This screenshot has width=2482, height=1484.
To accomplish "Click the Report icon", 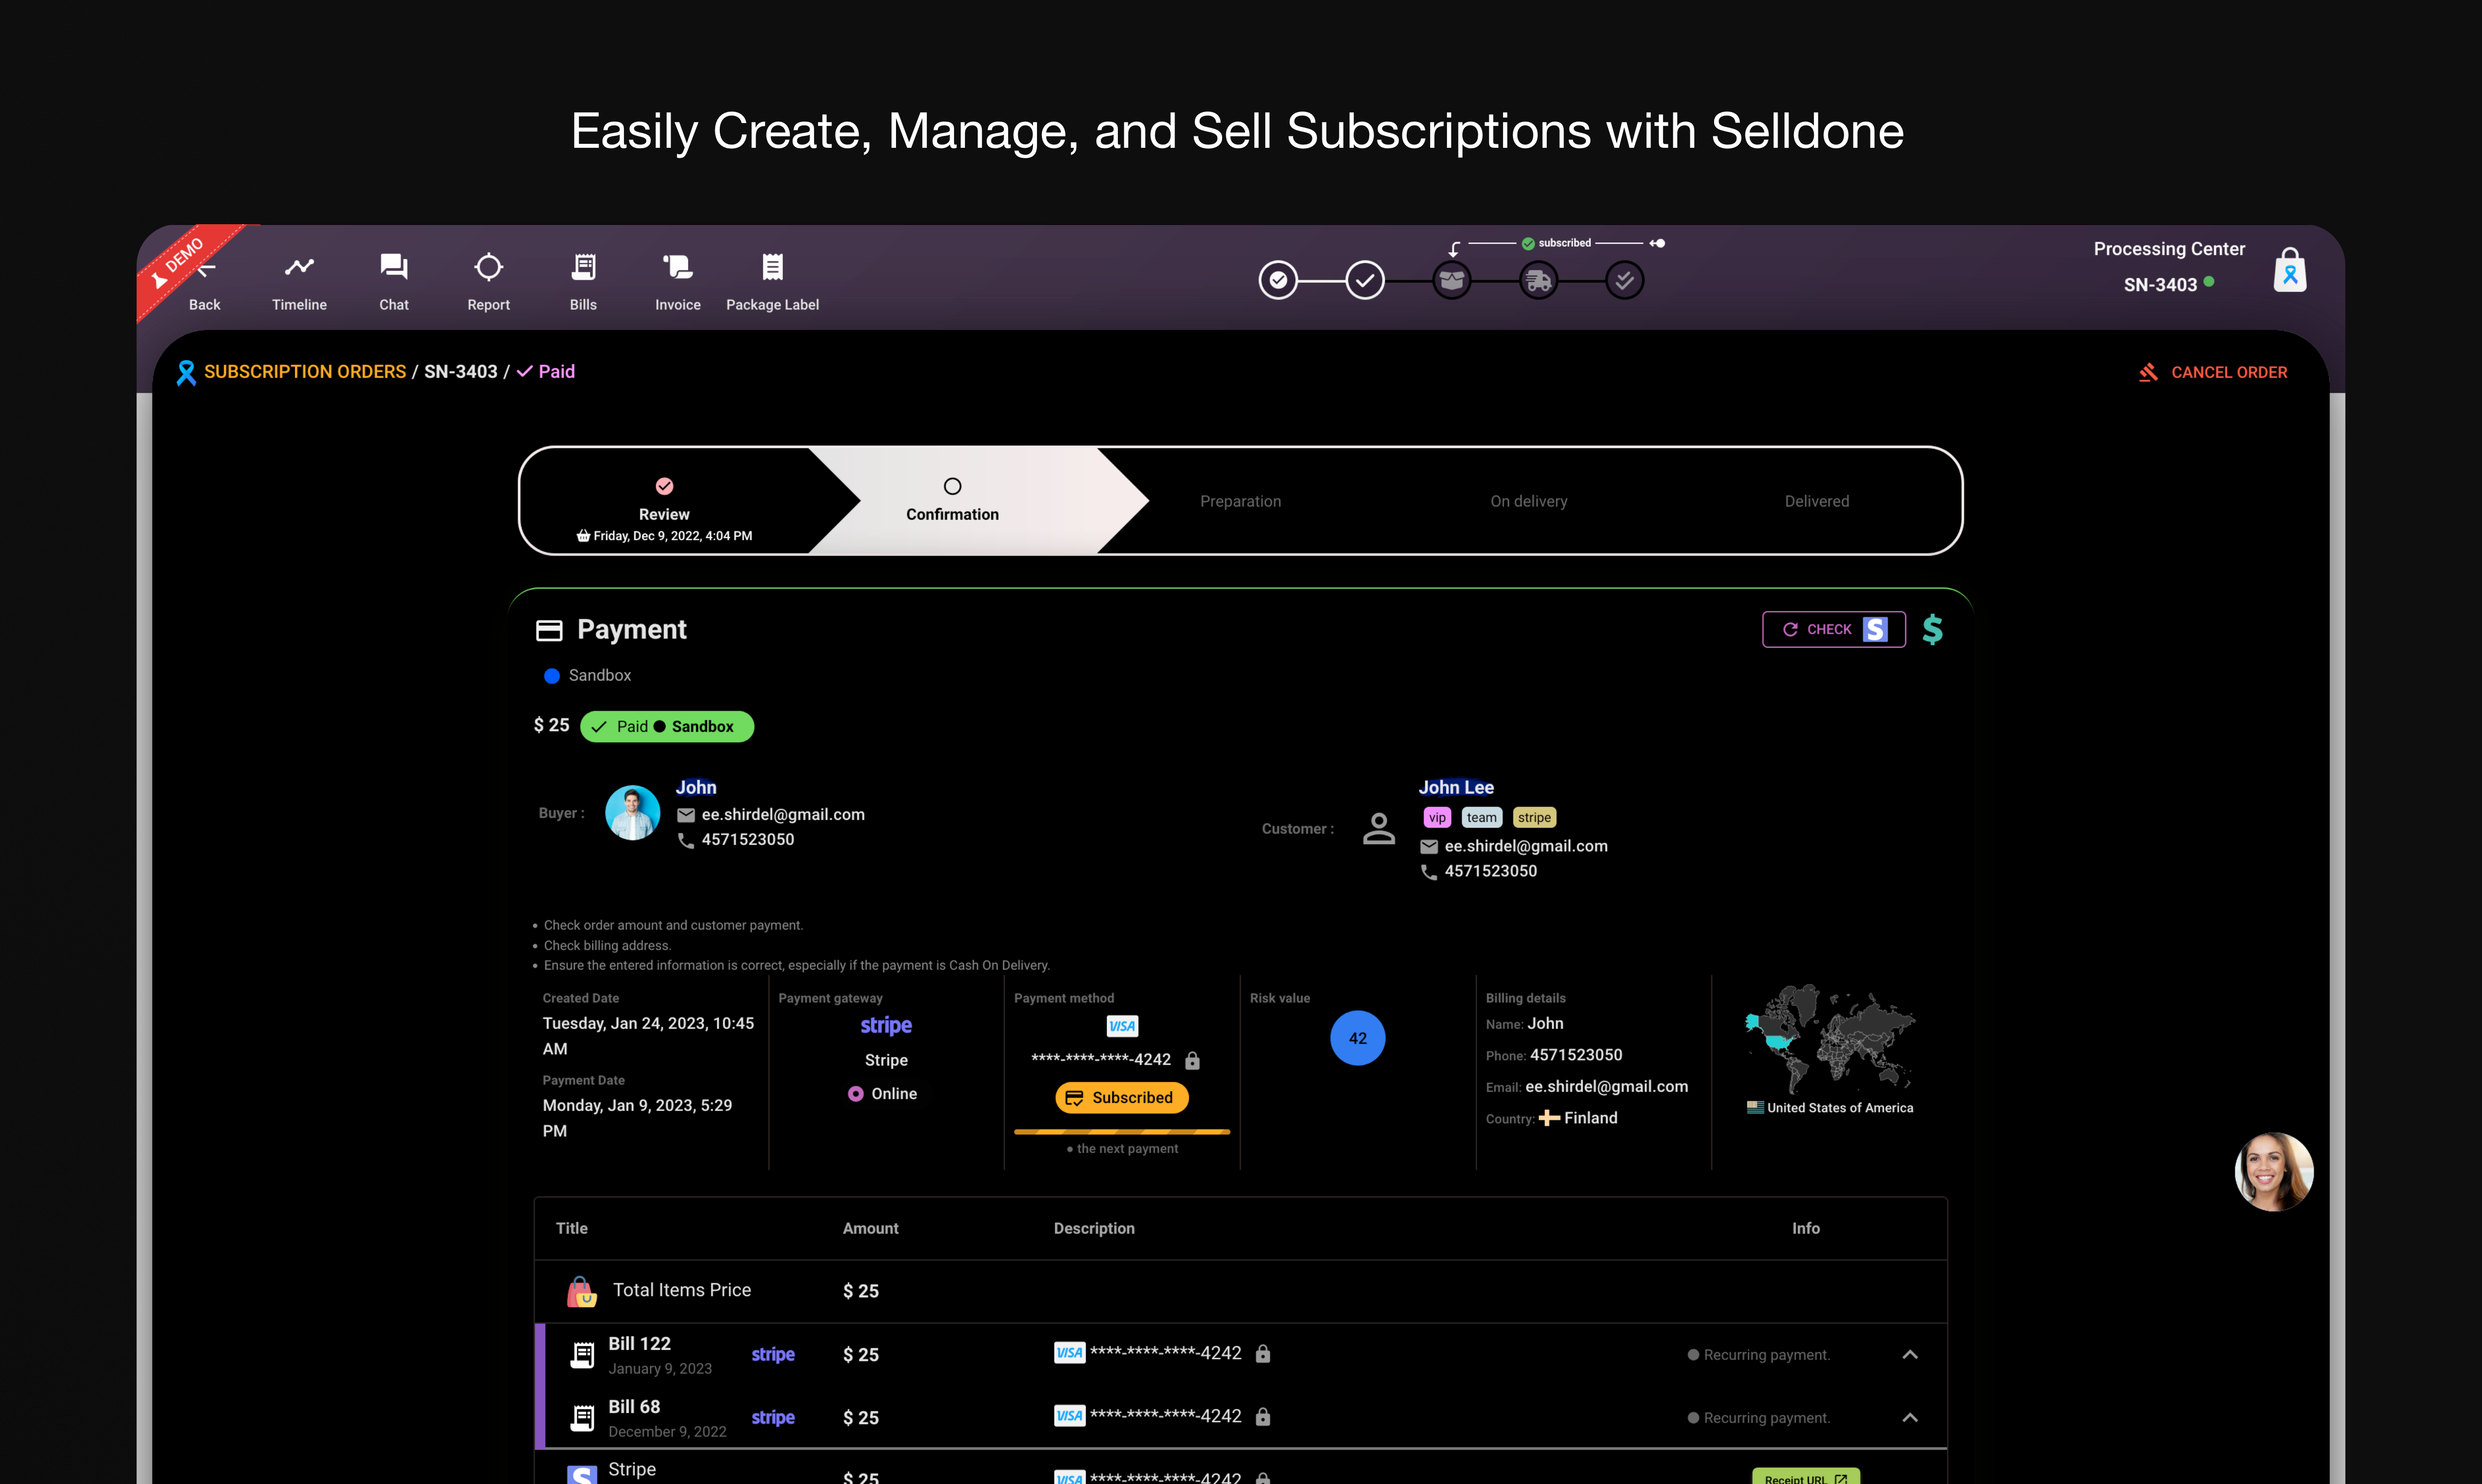I will [488, 267].
